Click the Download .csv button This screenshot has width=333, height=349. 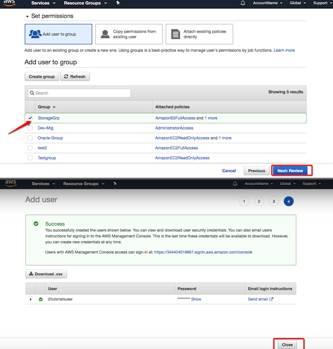46,274
